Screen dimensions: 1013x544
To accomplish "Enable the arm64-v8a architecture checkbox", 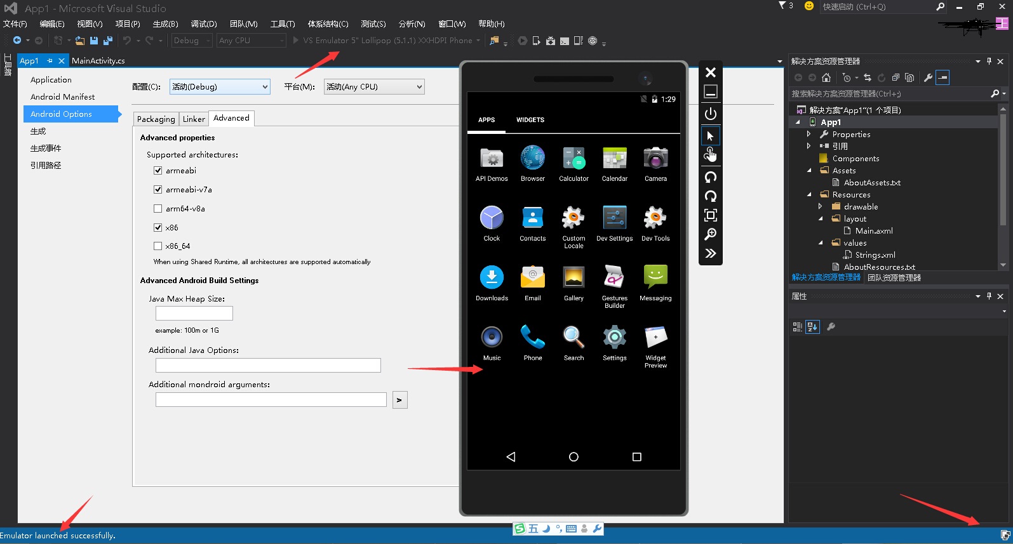I will (158, 208).
